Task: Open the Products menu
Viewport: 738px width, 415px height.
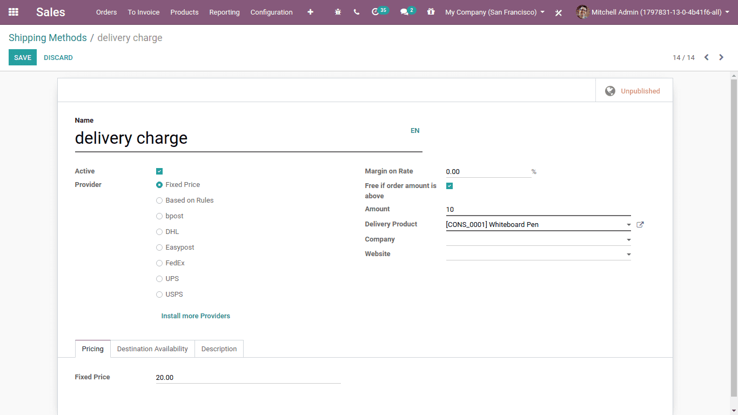Action: (x=184, y=12)
